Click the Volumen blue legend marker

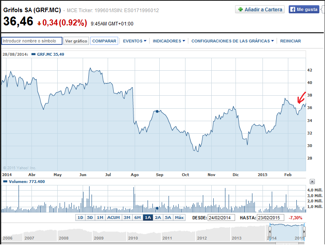point(5,181)
